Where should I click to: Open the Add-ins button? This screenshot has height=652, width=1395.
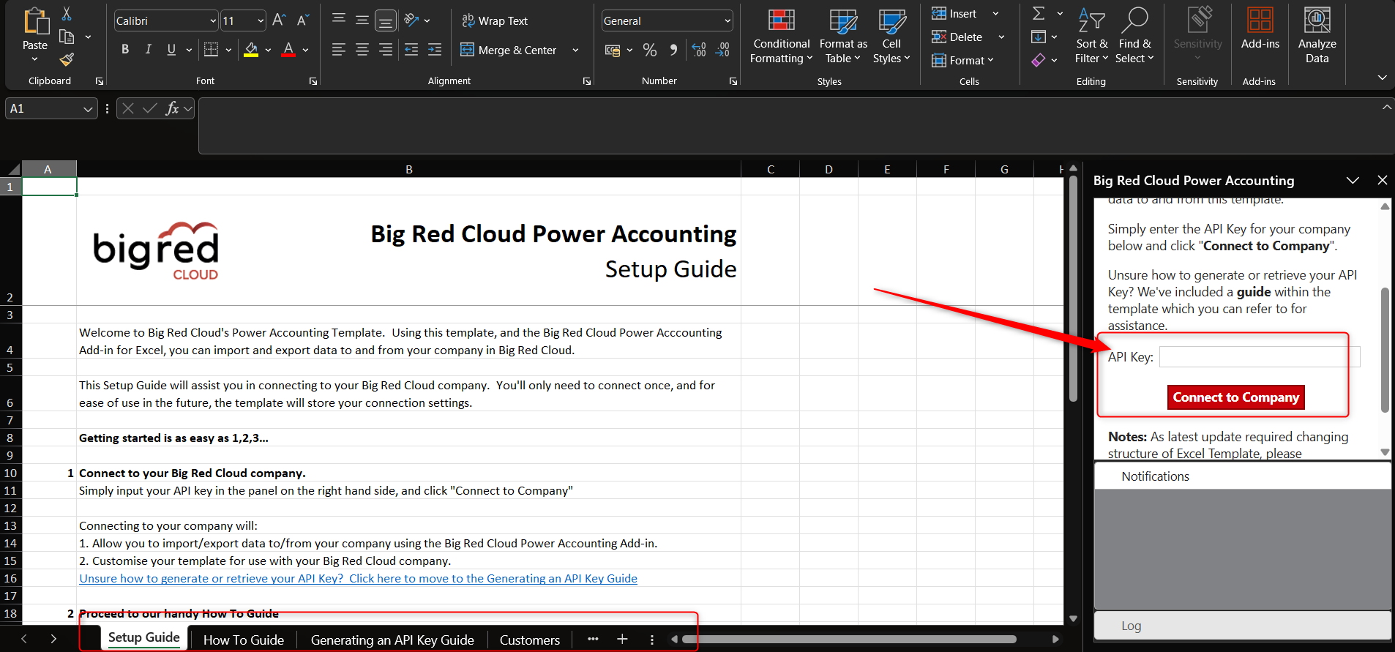1260,29
